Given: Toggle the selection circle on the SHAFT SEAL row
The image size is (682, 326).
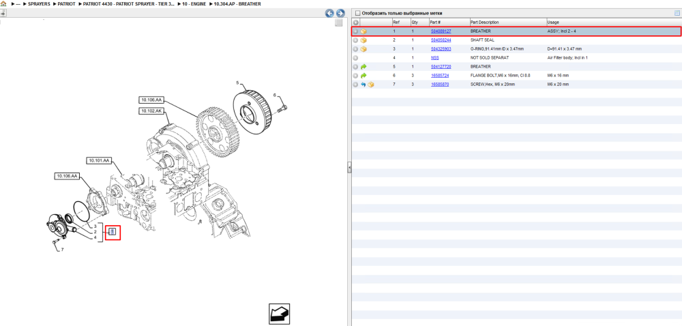Looking at the screenshot, I should (x=355, y=40).
